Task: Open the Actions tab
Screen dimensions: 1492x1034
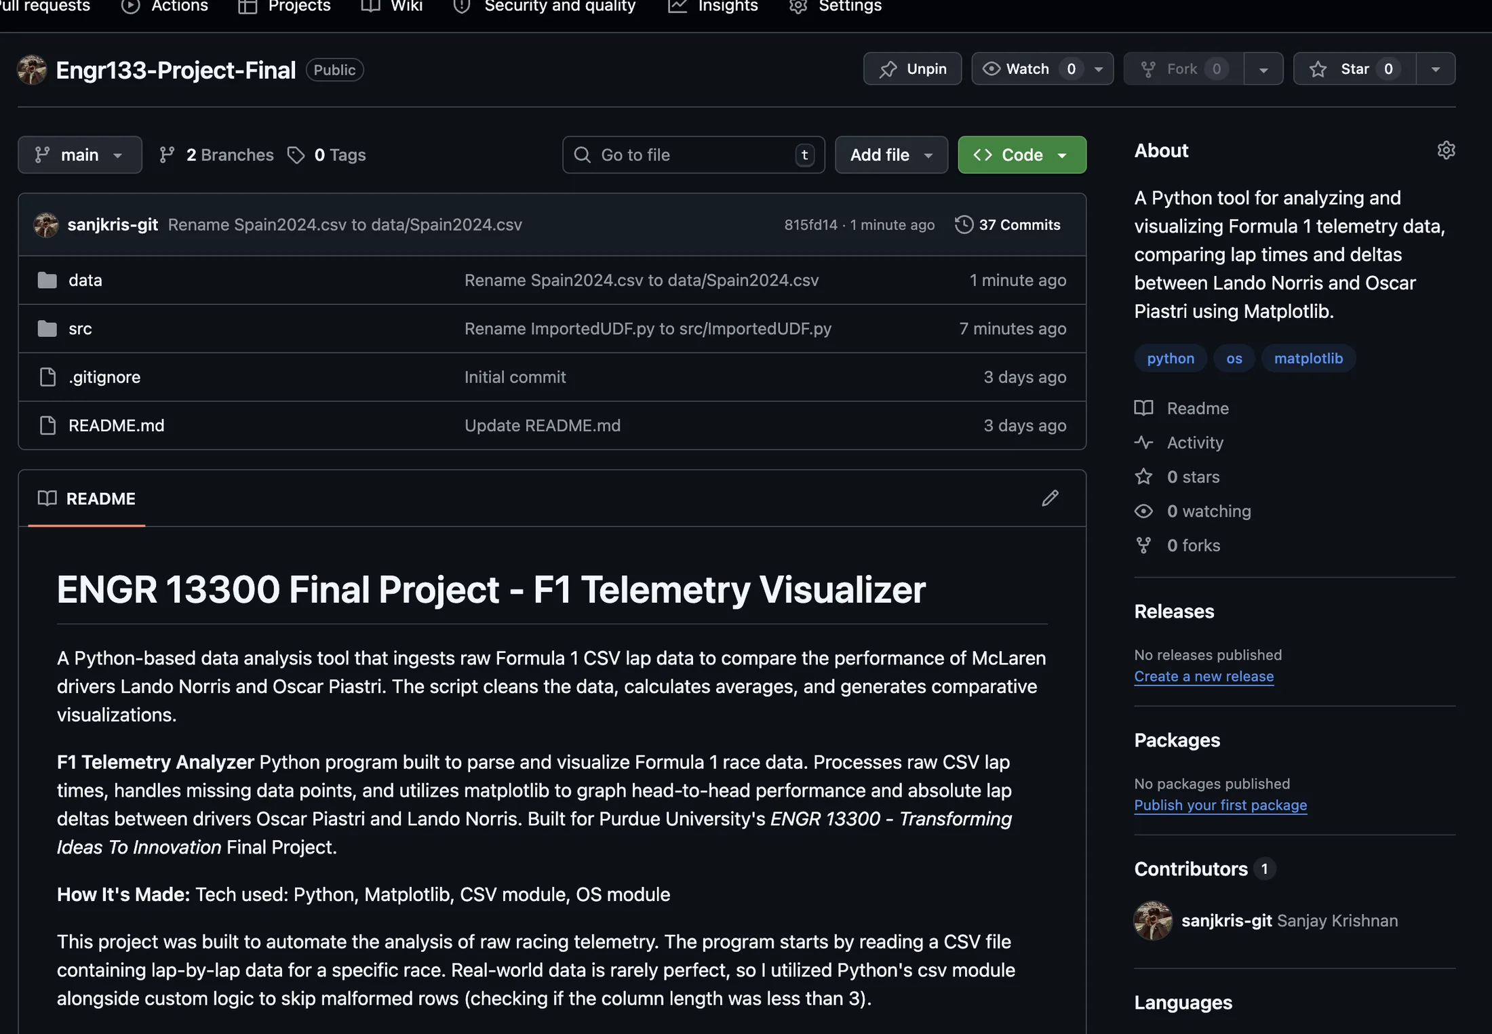Action: tap(165, 7)
